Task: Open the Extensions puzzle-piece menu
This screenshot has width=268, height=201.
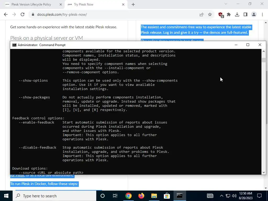Action: 229,15
